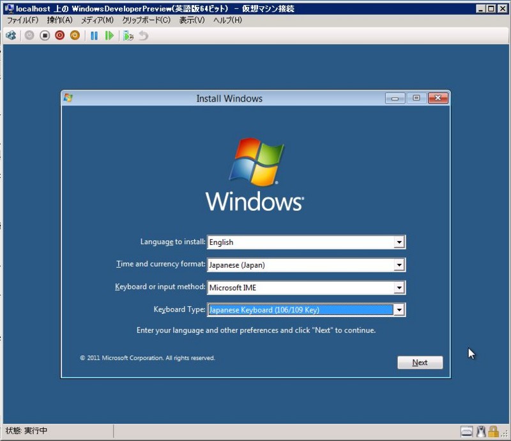511x441 pixels.
Task: Click the lock icon in the status bar
Action: [x=493, y=431]
